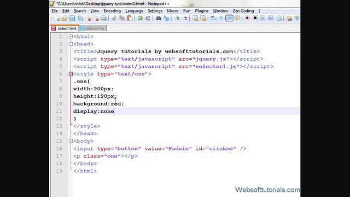Paste using the clipboard icon

pyautogui.click(x=130, y=18)
